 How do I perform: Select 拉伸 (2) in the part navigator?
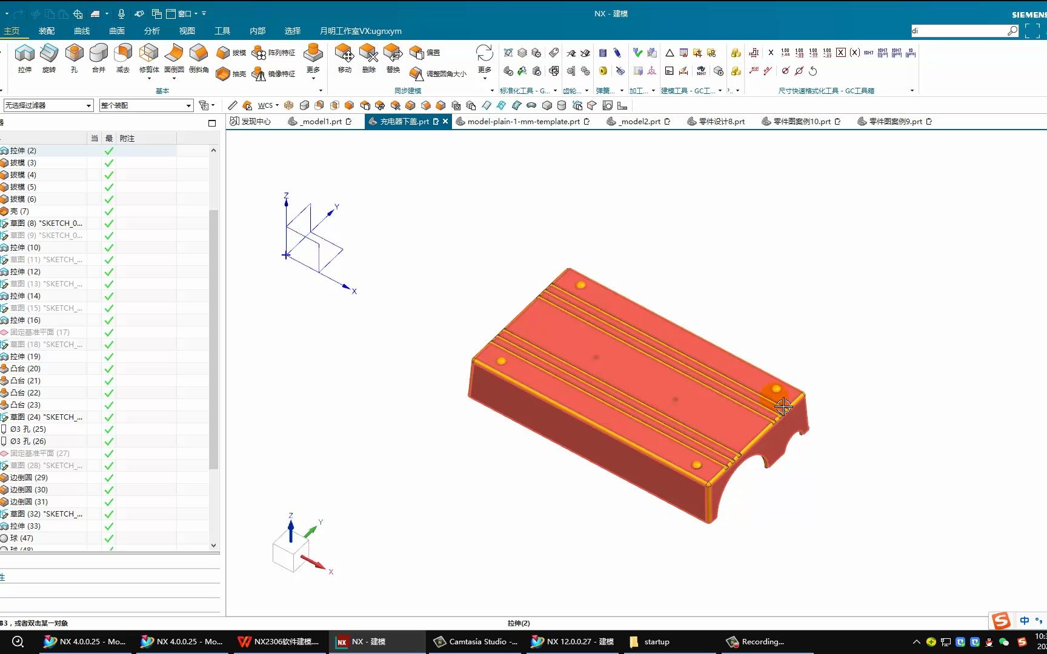click(23, 151)
